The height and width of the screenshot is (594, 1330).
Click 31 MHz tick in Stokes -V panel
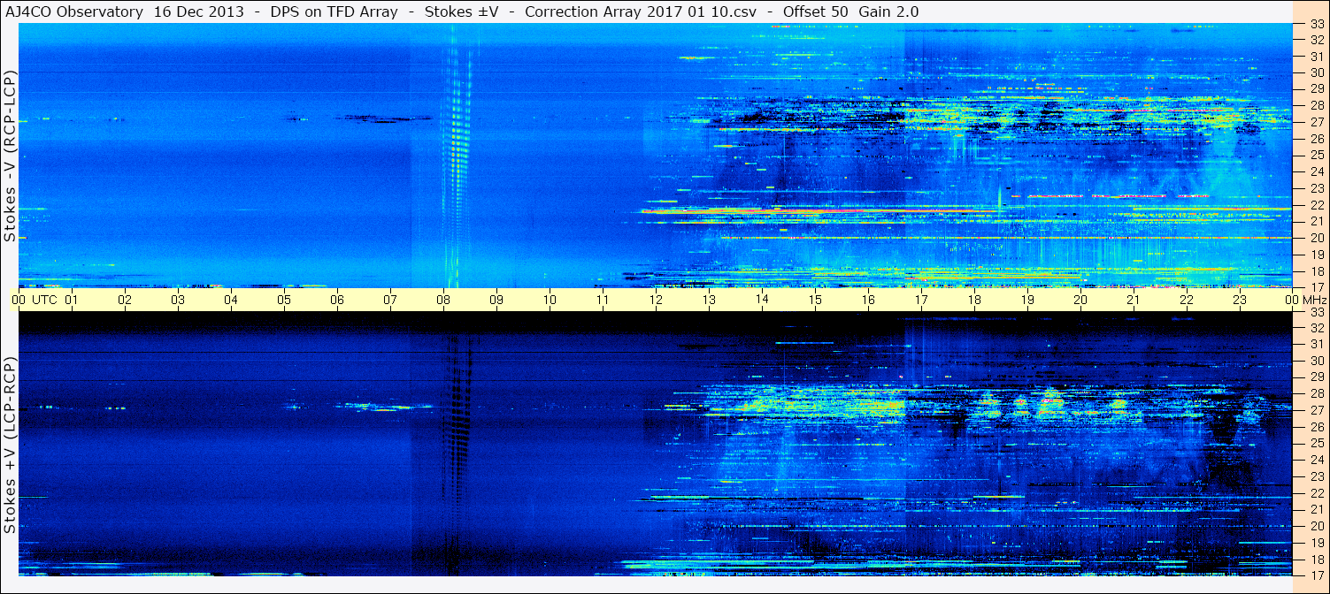click(x=1317, y=57)
